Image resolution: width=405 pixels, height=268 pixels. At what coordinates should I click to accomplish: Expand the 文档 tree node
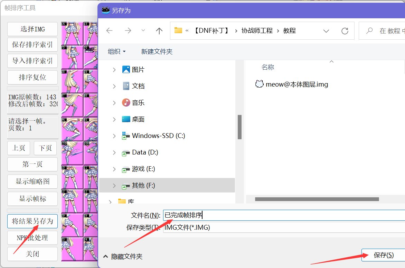pyautogui.click(x=114, y=86)
